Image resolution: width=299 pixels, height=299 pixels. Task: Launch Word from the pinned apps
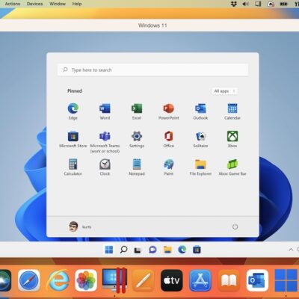(x=105, y=111)
